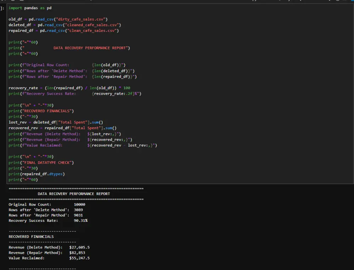Click the output heading RECOVERED FINANCIALS
The width and height of the screenshot is (354, 270).
coord(31,237)
